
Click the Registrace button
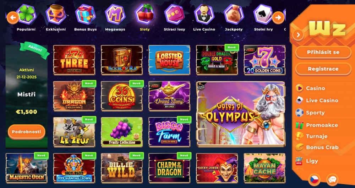323,69
